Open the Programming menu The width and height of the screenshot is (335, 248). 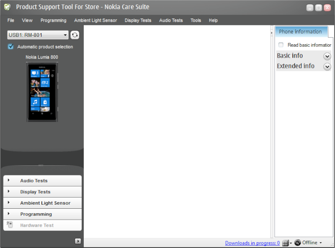pos(54,20)
